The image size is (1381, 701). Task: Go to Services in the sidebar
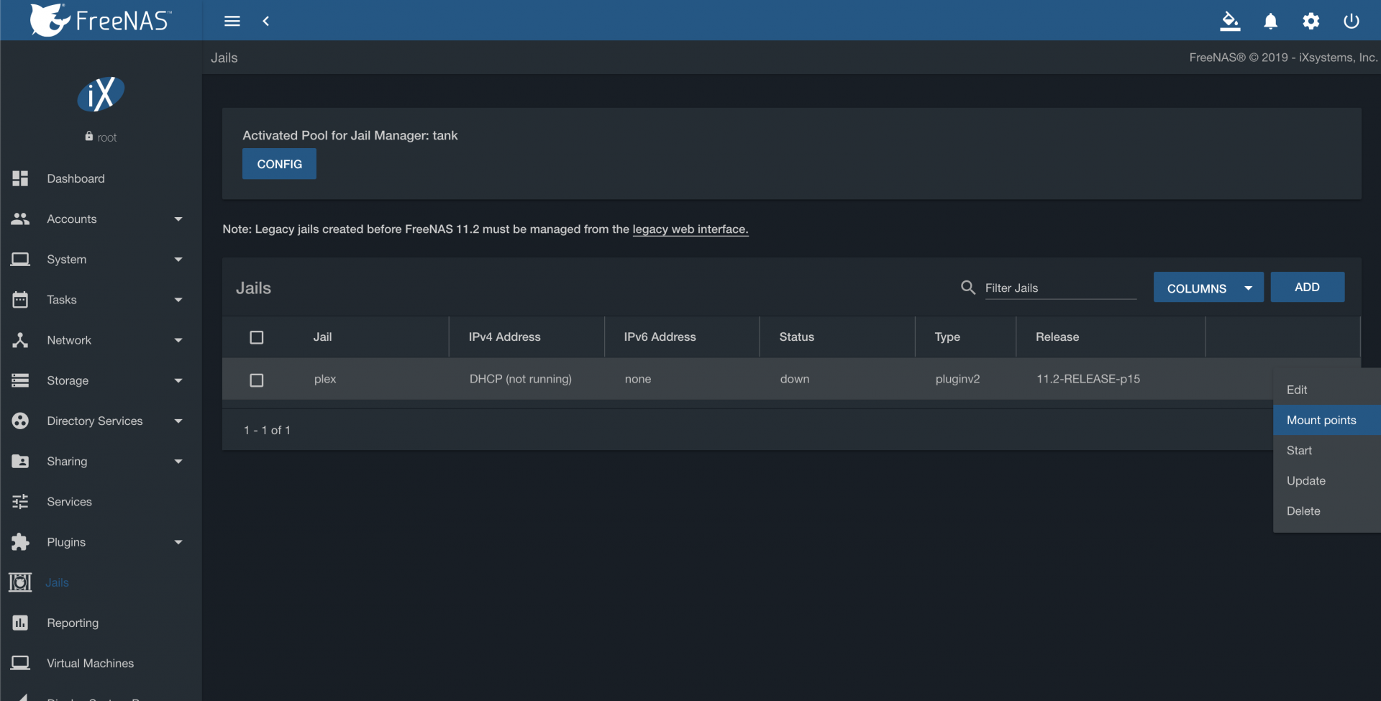point(69,502)
